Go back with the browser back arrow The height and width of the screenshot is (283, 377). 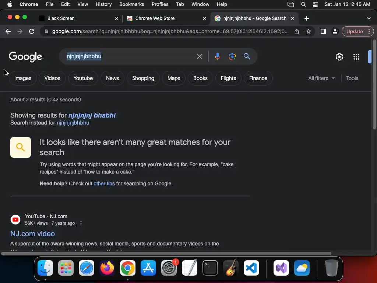point(8,31)
